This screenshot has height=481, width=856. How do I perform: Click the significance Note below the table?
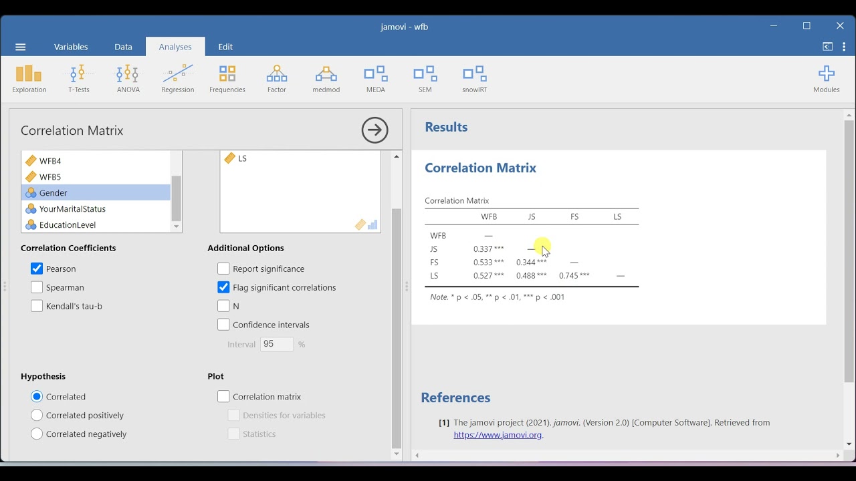pos(498,297)
